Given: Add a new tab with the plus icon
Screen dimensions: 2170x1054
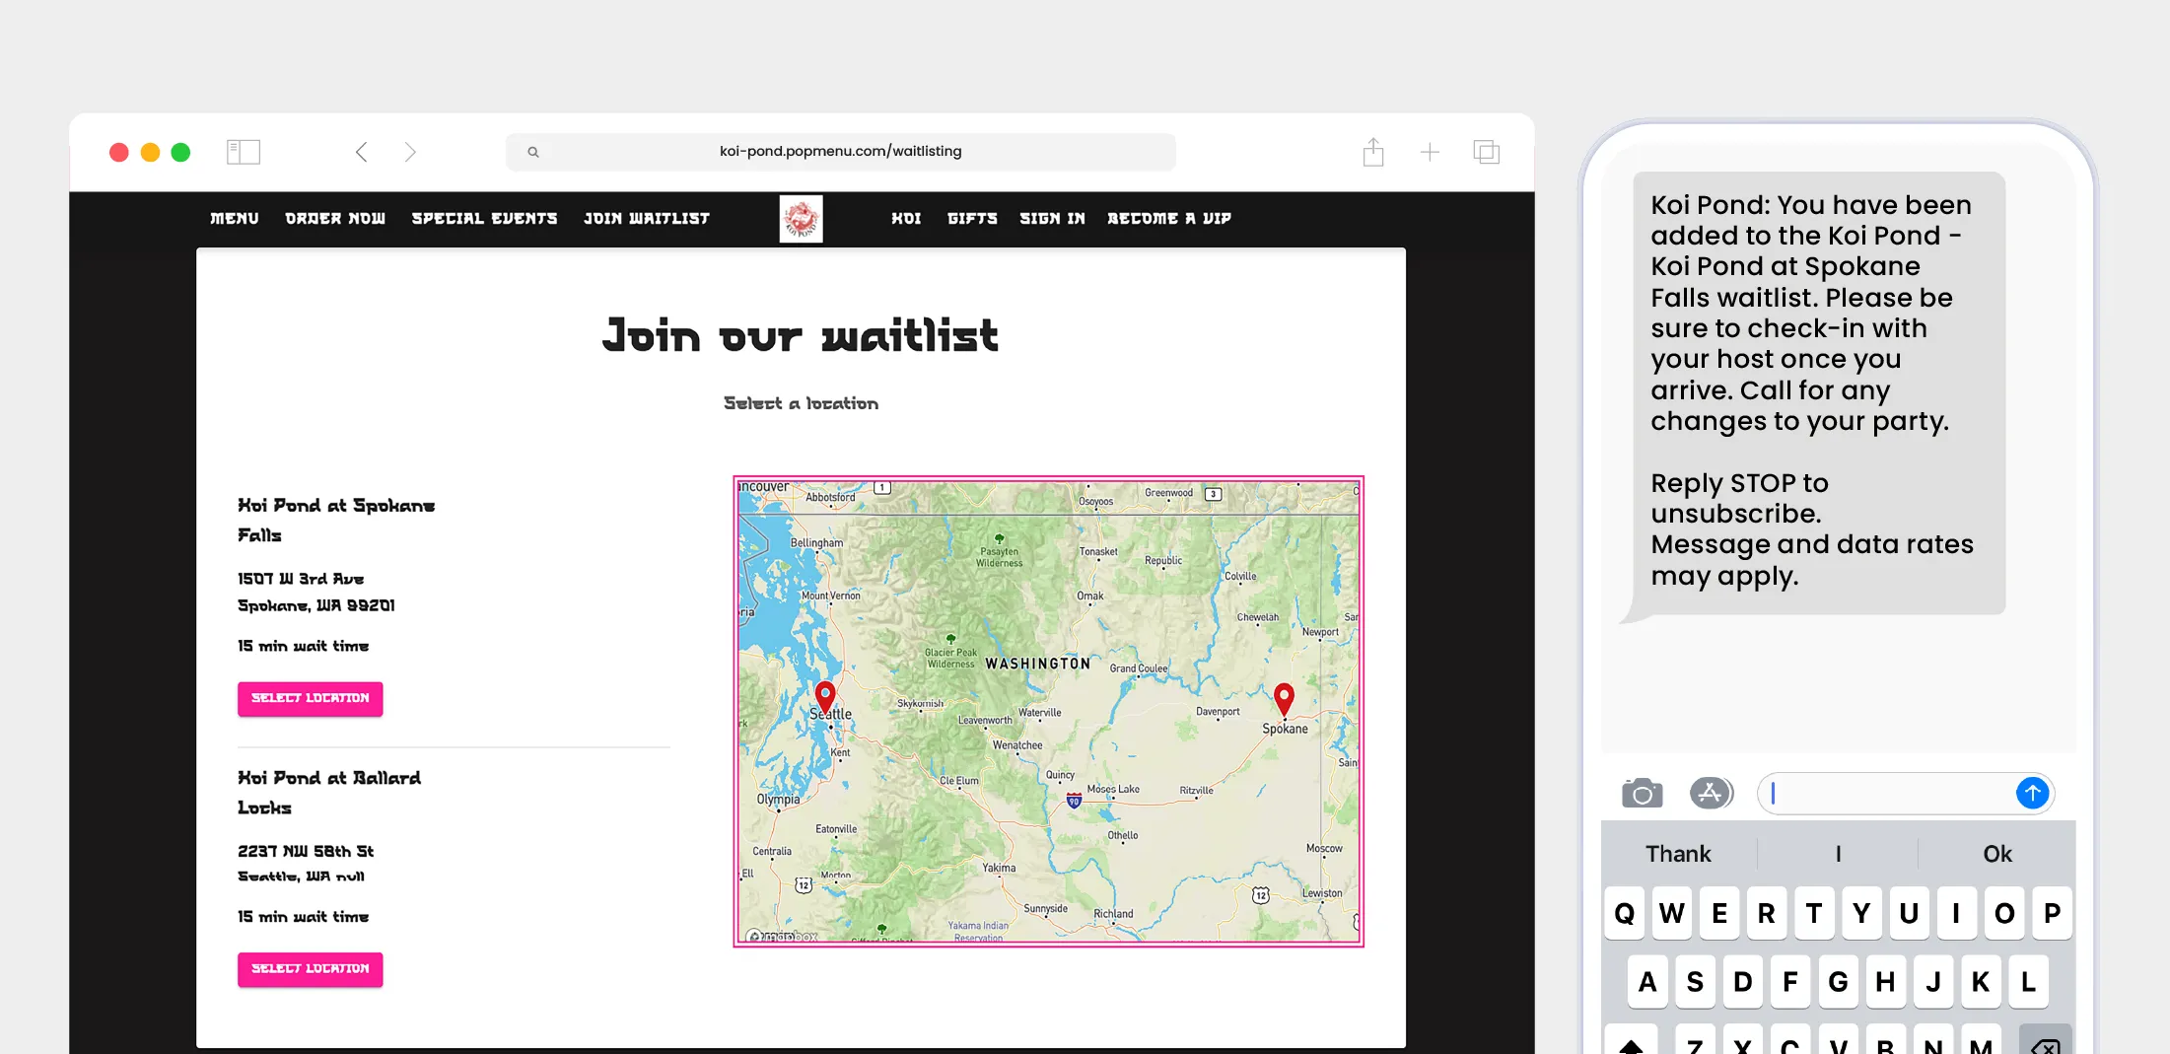Looking at the screenshot, I should [x=1430, y=152].
